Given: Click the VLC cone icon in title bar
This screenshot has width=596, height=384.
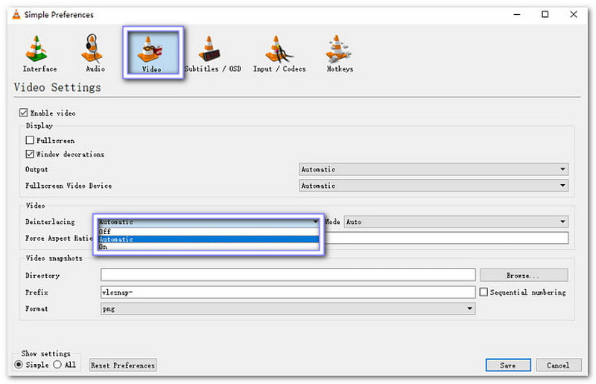Looking at the screenshot, I should coord(14,14).
